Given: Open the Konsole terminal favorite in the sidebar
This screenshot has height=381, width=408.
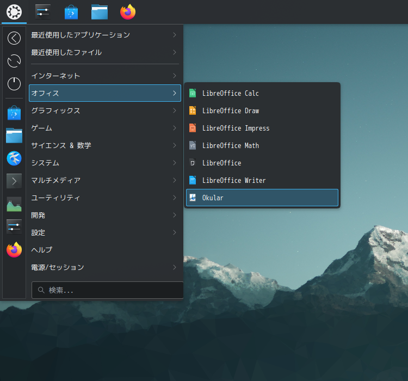Looking at the screenshot, I should click(x=14, y=181).
